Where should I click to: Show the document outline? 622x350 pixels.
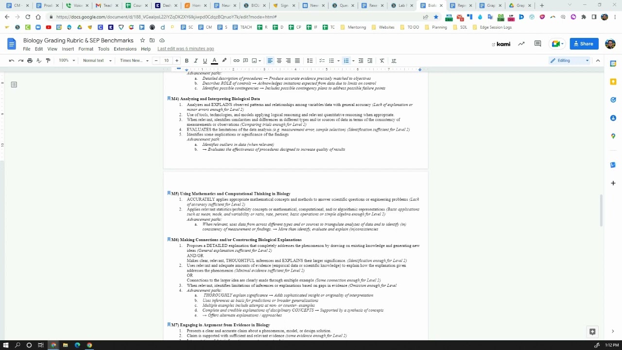pos(14,85)
